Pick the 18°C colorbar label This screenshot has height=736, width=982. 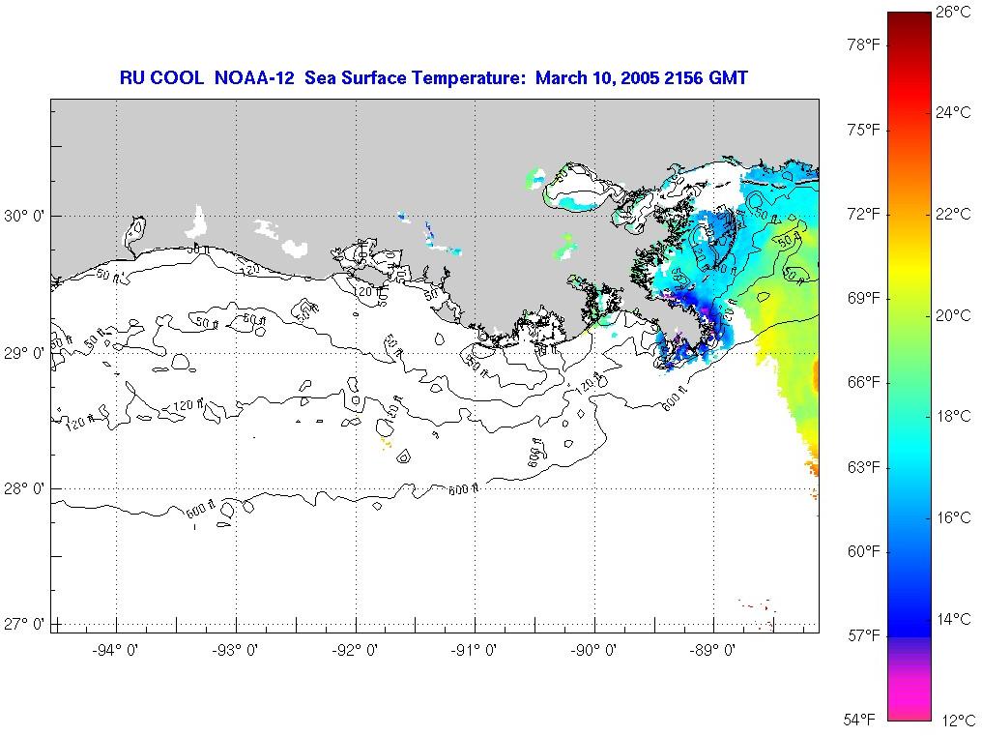point(953,416)
